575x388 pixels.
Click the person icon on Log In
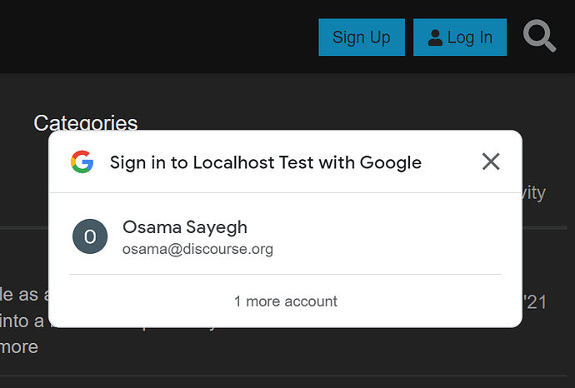pos(435,37)
